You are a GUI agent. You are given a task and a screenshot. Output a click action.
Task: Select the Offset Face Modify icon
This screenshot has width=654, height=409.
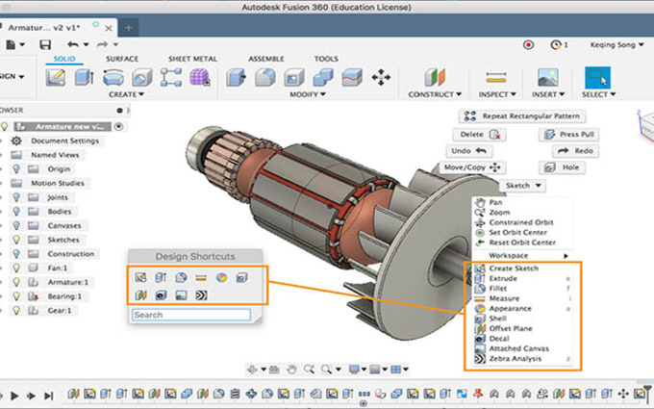coord(352,77)
